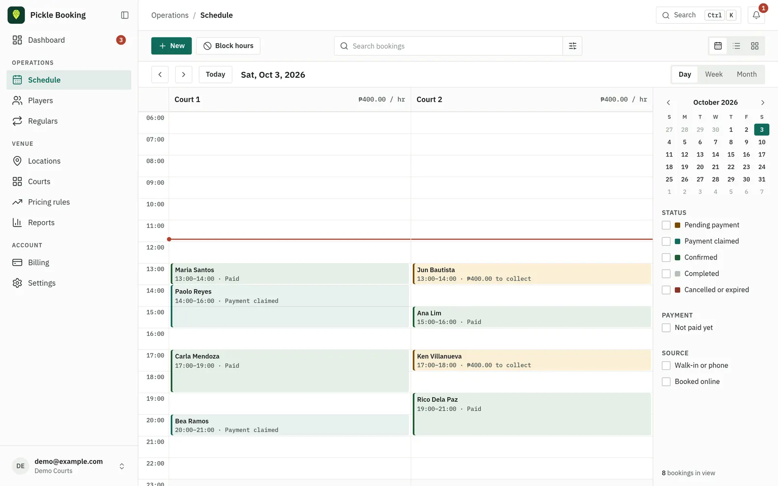Screen dimensions: 778x486
Task: Open Reports page
Action: [x=69, y=223]
